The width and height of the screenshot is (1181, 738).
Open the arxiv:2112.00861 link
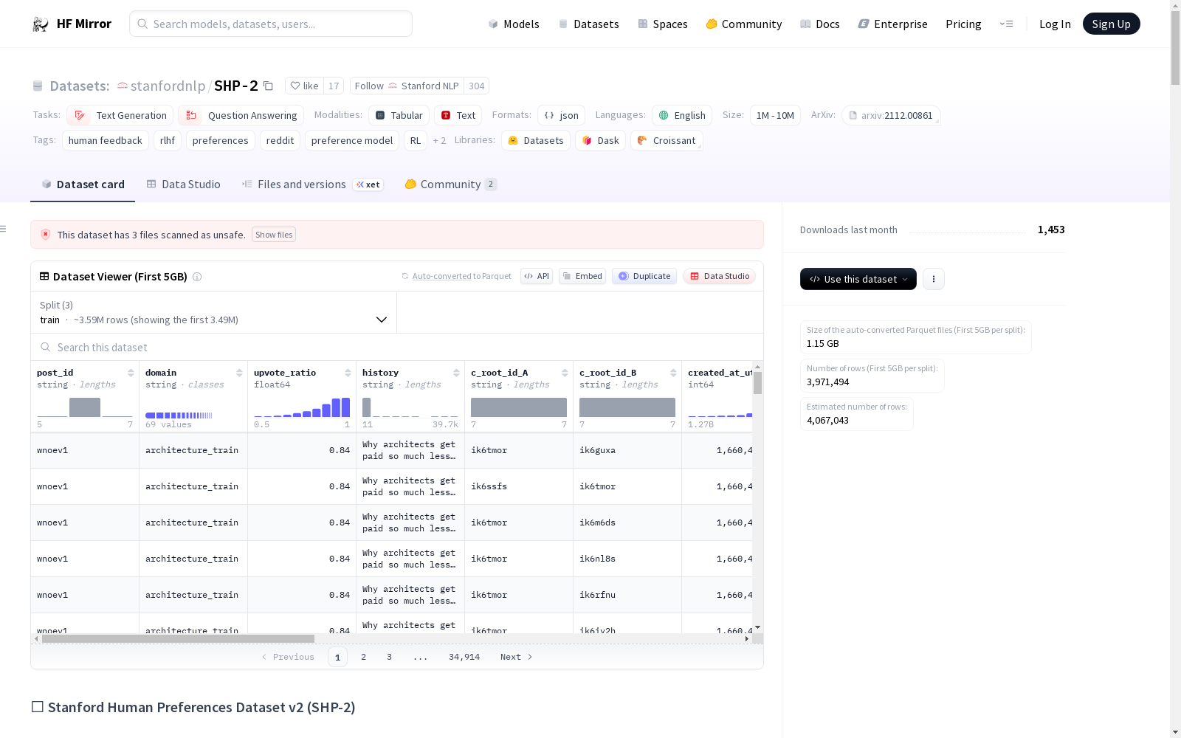[x=891, y=115]
